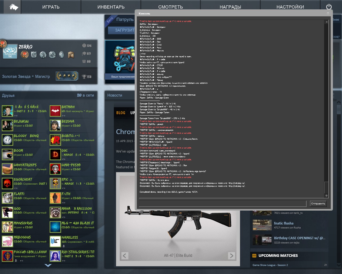
Task: Show next item with right arrow
Action: [231, 256]
